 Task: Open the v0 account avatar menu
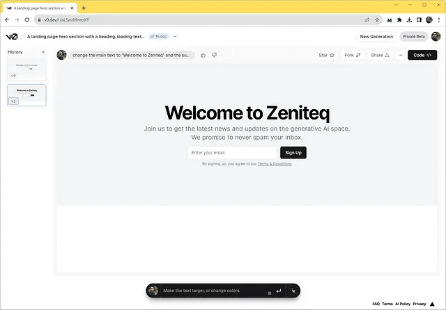coord(436,37)
